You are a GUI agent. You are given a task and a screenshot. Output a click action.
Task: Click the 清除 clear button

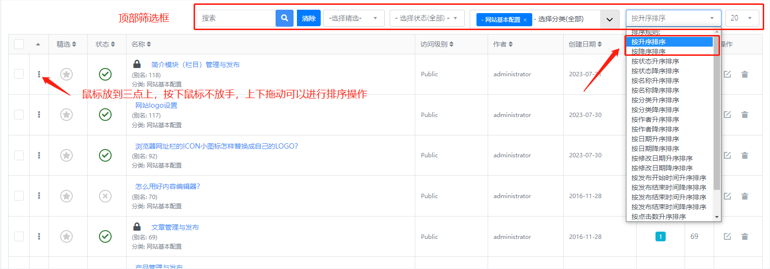point(309,18)
